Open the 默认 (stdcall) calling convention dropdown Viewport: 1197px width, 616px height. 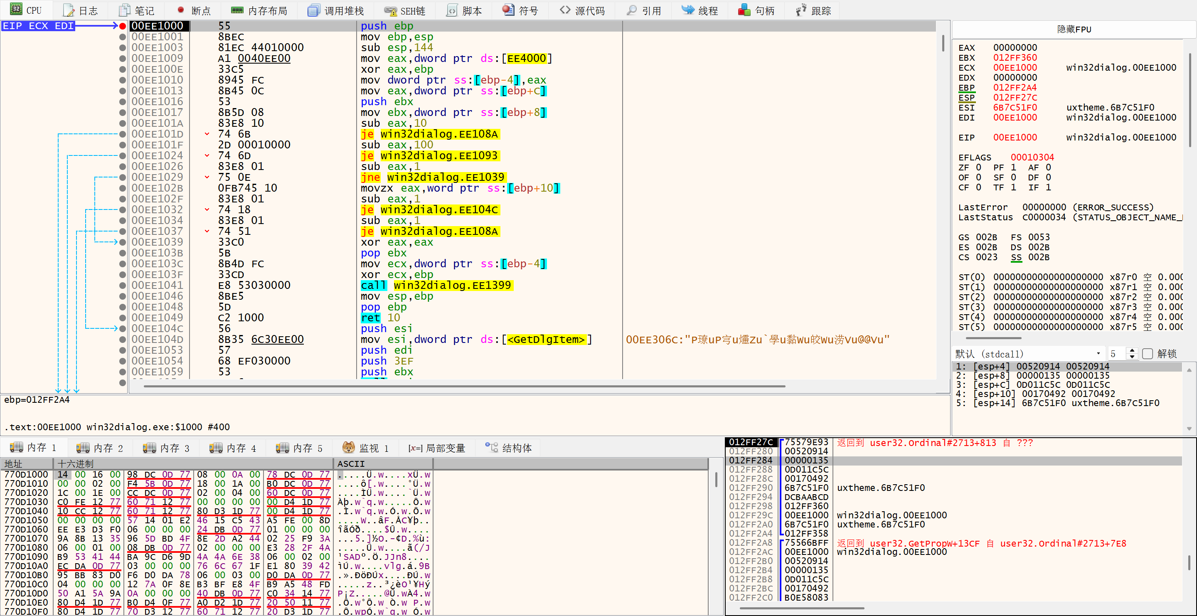point(1027,354)
